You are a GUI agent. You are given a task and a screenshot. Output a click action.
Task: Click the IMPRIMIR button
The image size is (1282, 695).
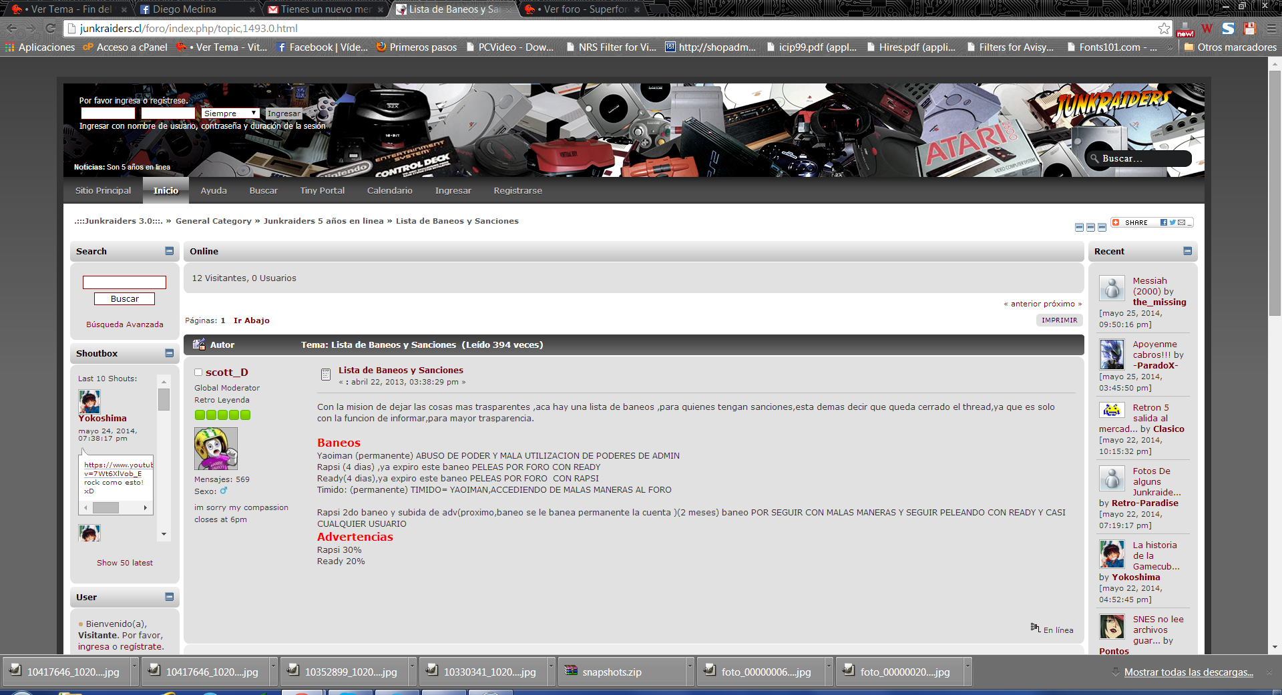[x=1059, y=320]
